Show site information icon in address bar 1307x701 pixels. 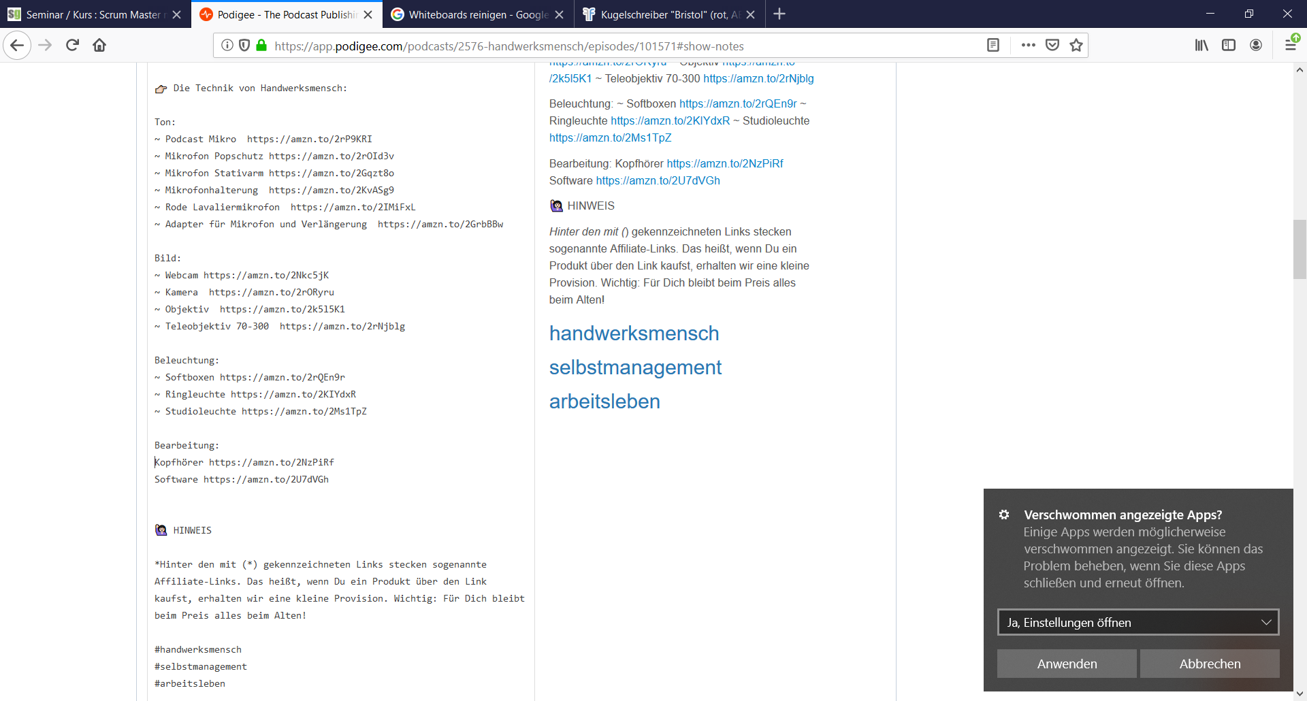(227, 46)
